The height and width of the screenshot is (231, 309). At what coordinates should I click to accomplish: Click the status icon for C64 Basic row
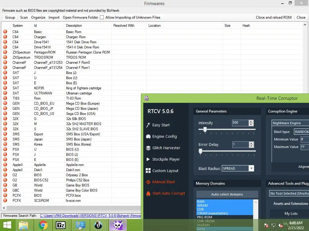tap(5, 32)
